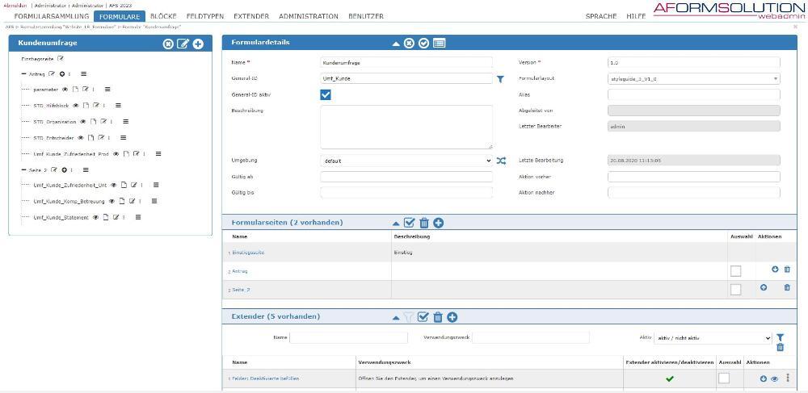Open the Formularlayout dropdown
The image size is (808, 393).
693,79
